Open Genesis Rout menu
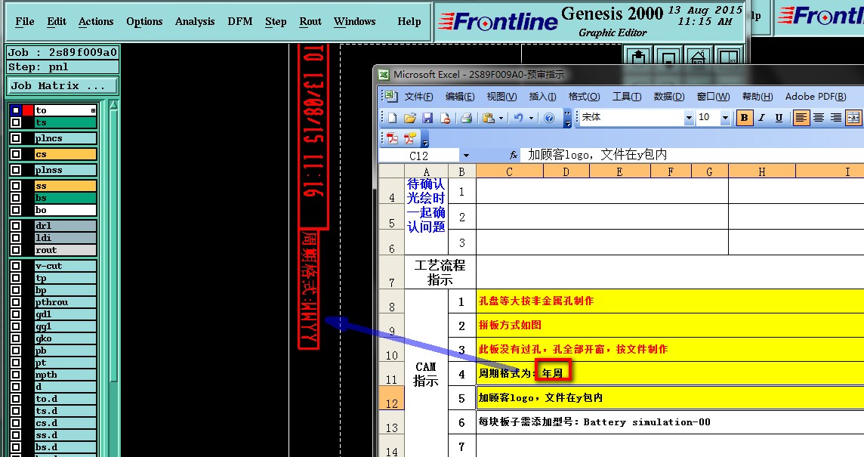Screen dimensions: 864x457 pos(310,21)
